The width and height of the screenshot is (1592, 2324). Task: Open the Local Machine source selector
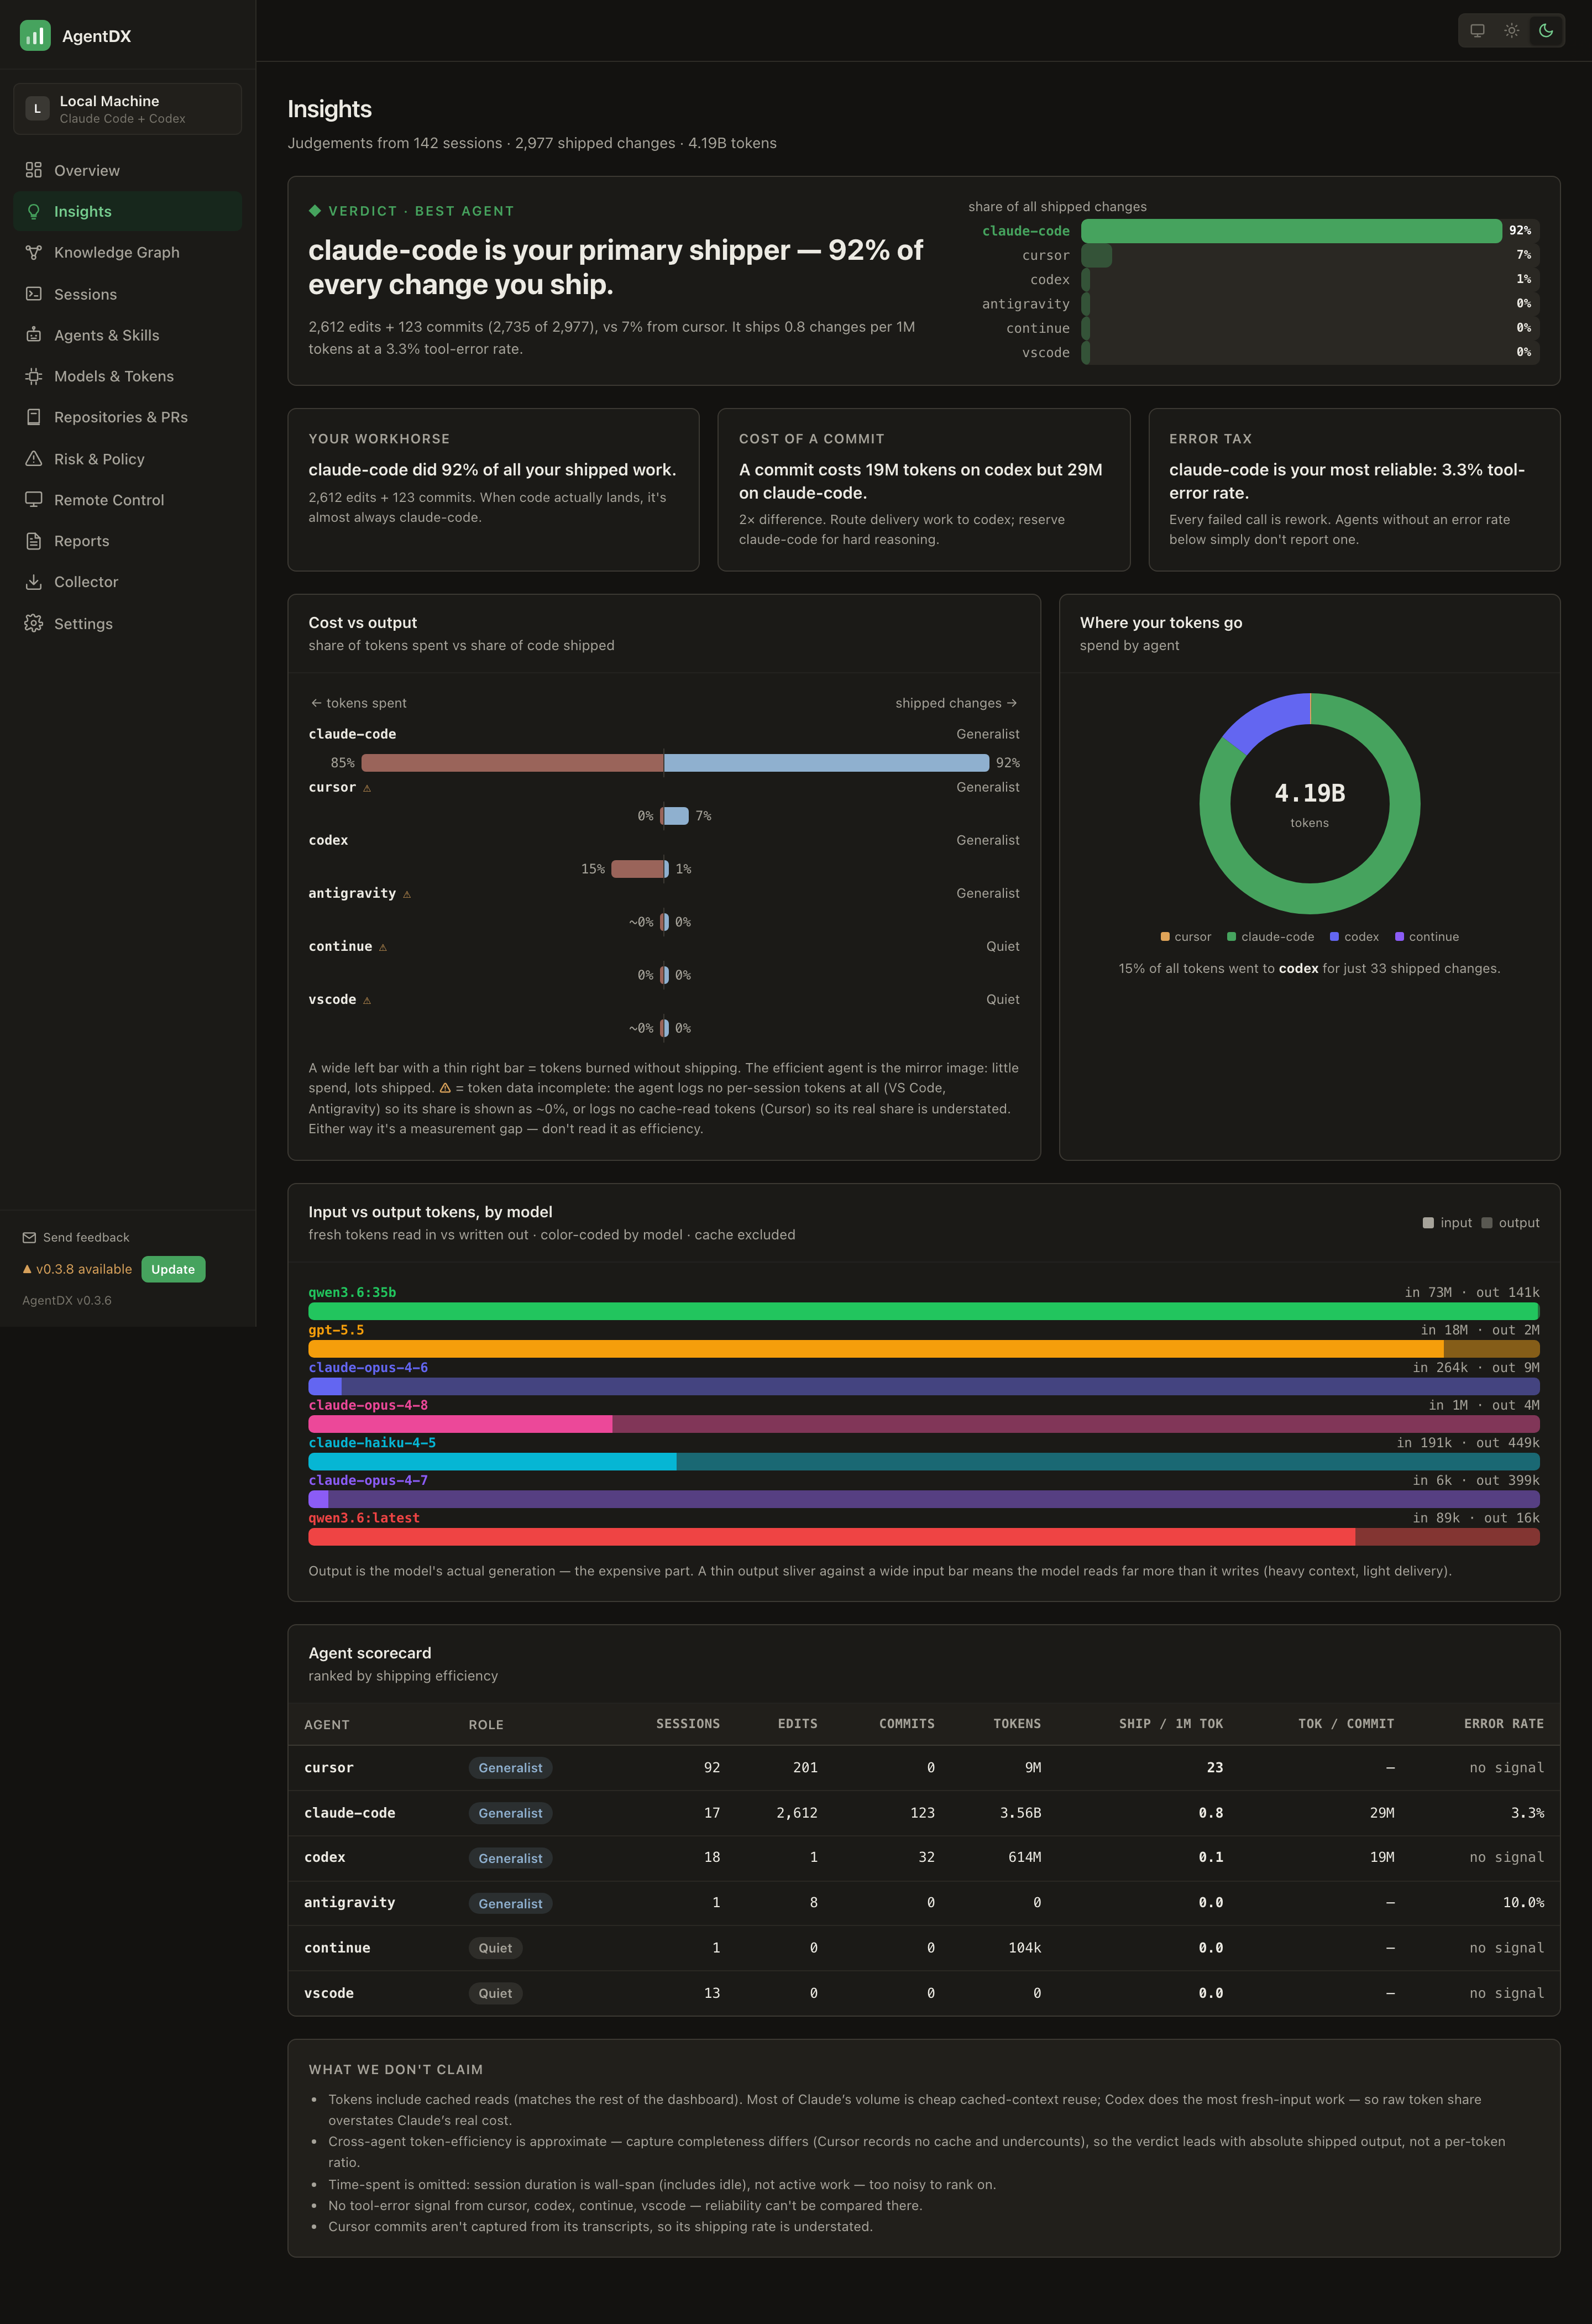(127, 108)
